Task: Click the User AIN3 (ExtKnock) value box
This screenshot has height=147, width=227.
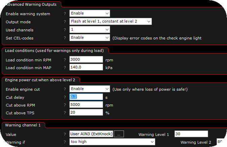Action: tap(91, 134)
